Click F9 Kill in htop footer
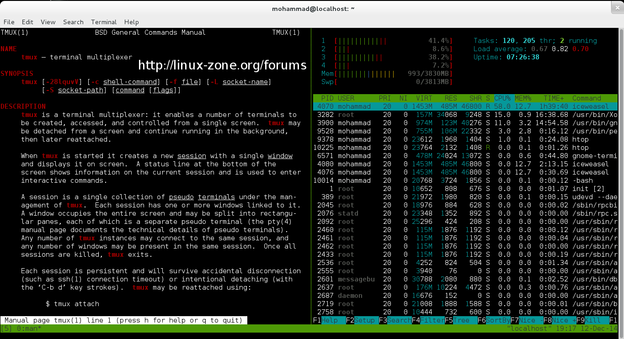This screenshot has height=339, width=624. [x=597, y=320]
